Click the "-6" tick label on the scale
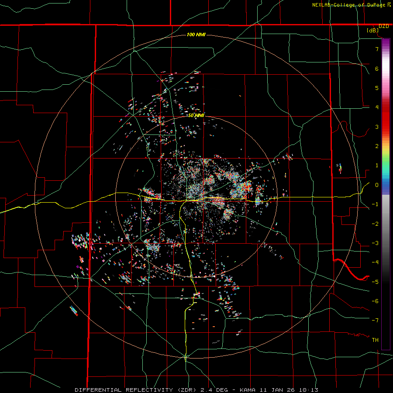 (375, 301)
